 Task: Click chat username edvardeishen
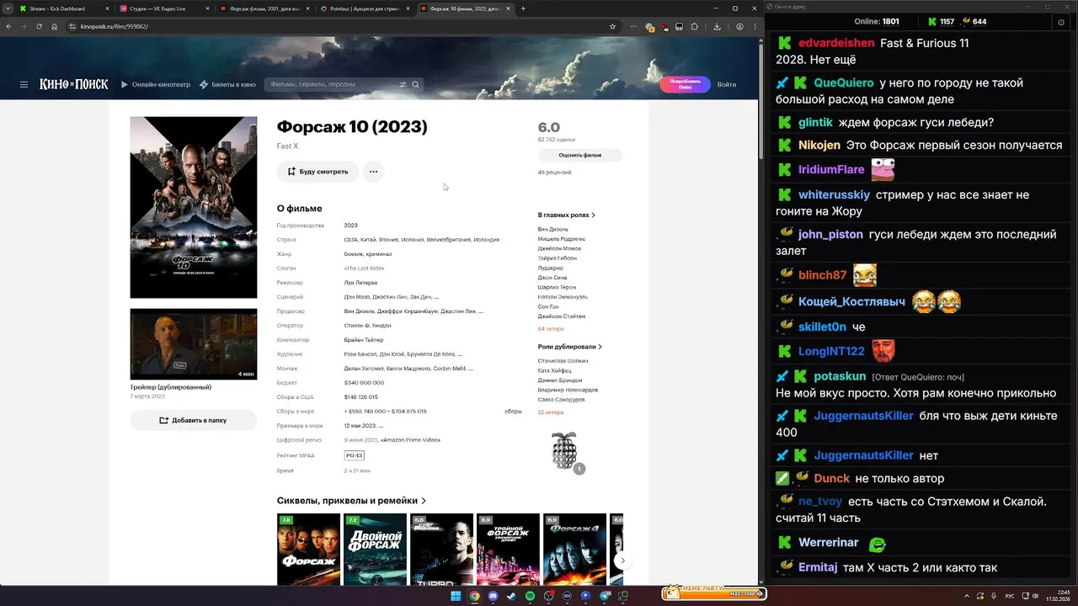pos(835,43)
